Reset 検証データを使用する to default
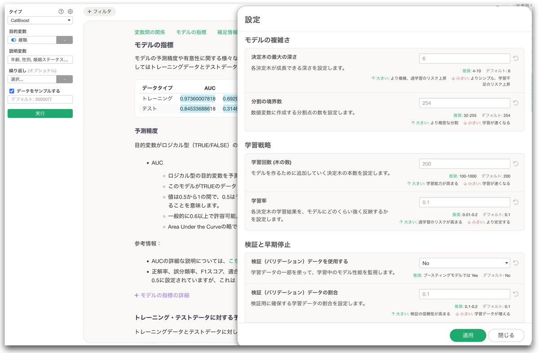 coord(516,263)
